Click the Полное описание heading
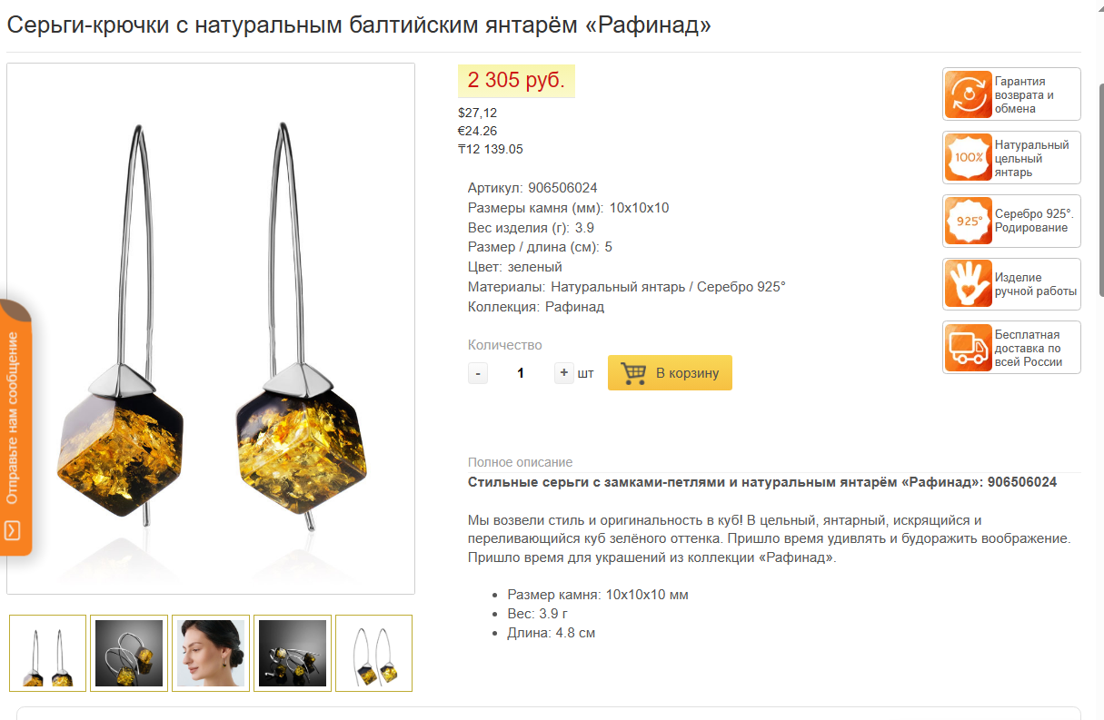Image resolution: width=1104 pixels, height=720 pixels. click(520, 462)
